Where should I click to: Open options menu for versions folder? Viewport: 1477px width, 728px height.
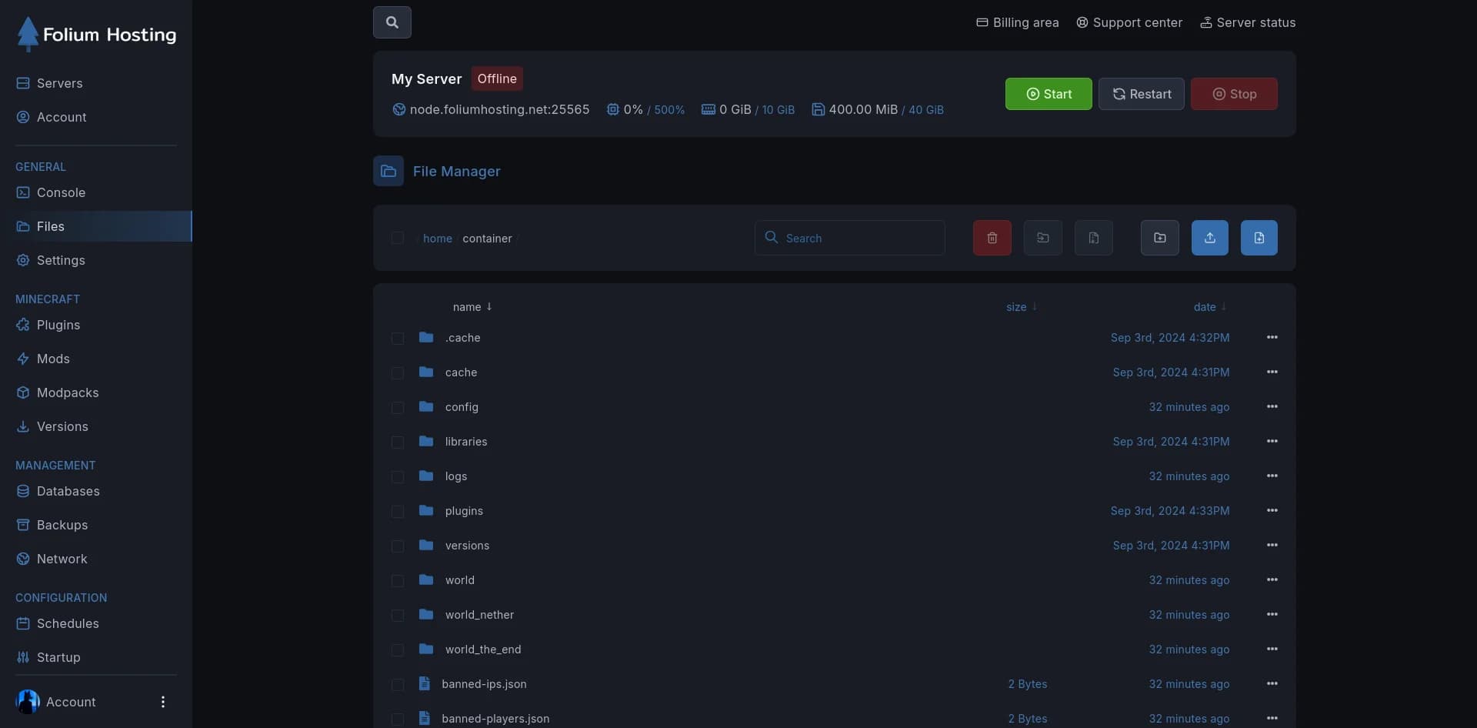pos(1272,545)
